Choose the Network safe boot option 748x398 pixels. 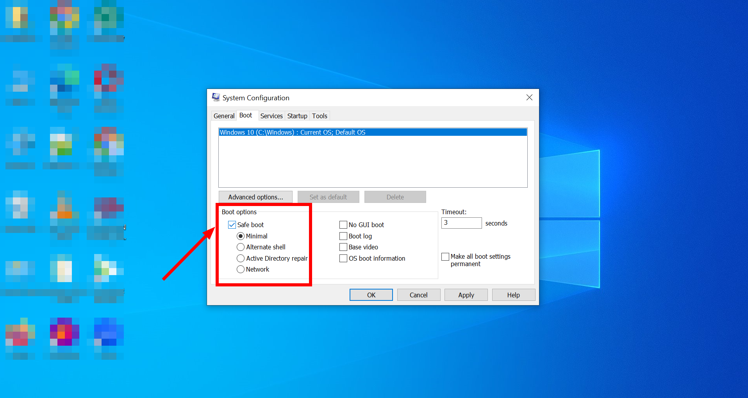click(241, 269)
